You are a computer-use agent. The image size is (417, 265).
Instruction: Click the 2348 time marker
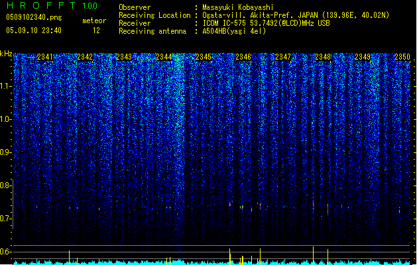coord(323,57)
